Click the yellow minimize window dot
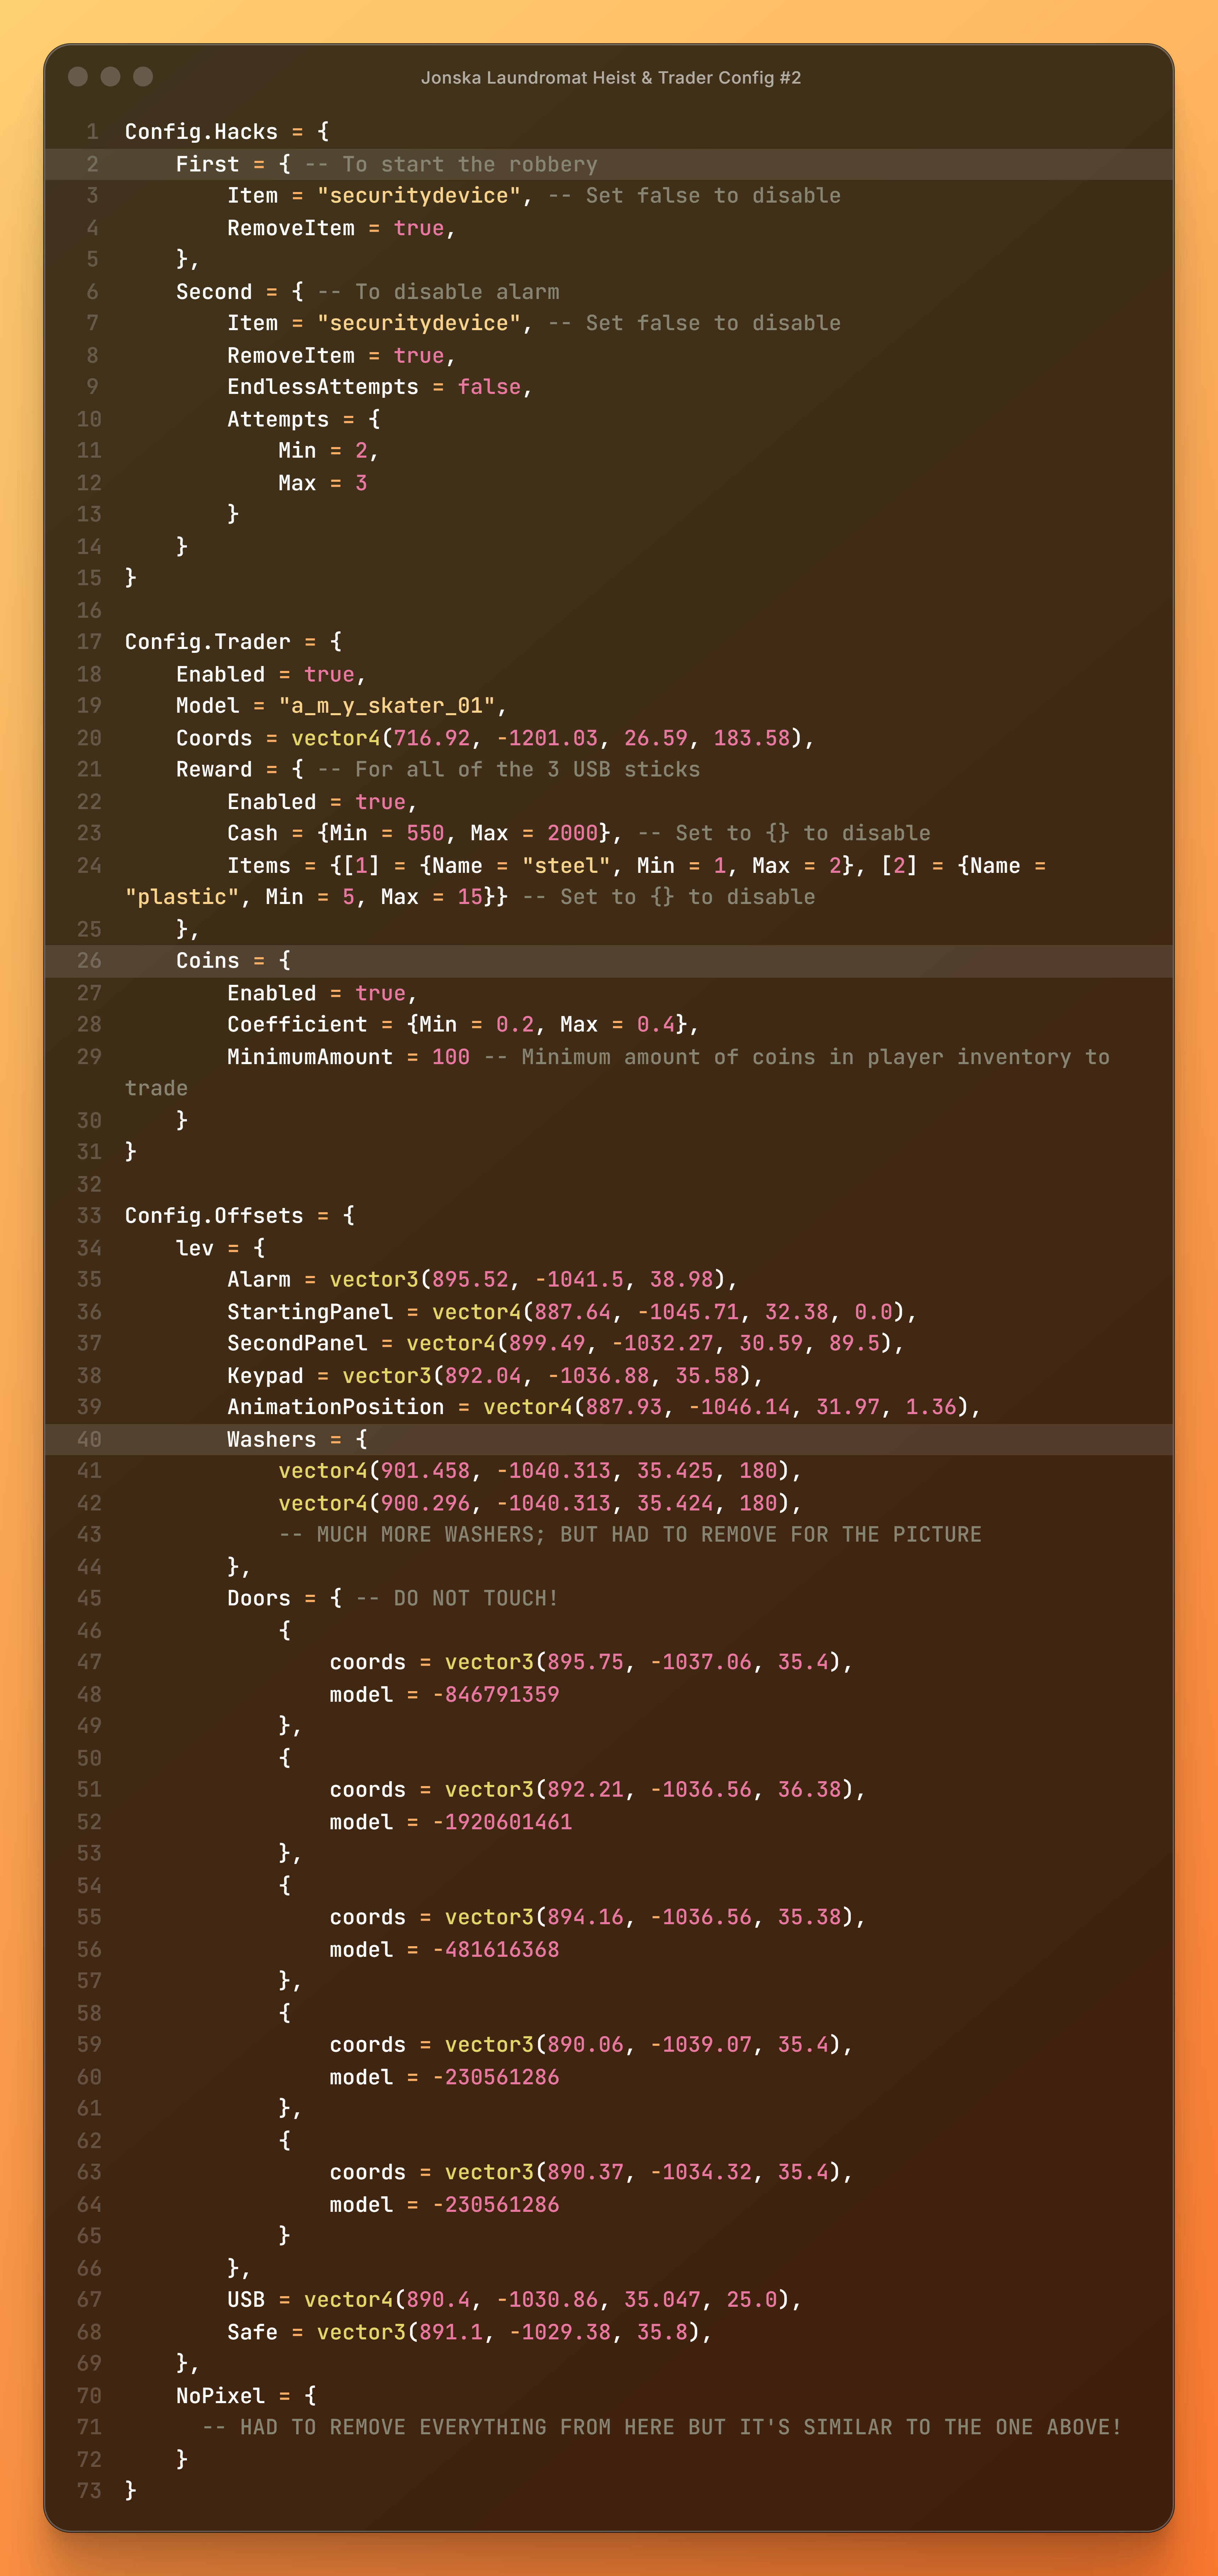This screenshot has height=2576, width=1218. point(111,77)
